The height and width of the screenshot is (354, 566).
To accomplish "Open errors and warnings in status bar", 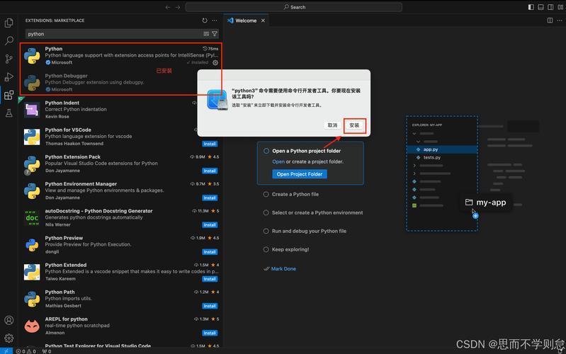I will click(x=26, y=351).
